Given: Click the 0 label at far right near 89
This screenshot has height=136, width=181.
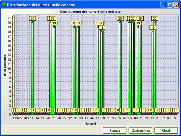Looking at the screenshot, I should coord(177,110).
